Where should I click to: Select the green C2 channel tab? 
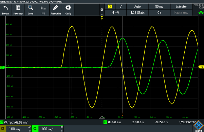(35, 129)
